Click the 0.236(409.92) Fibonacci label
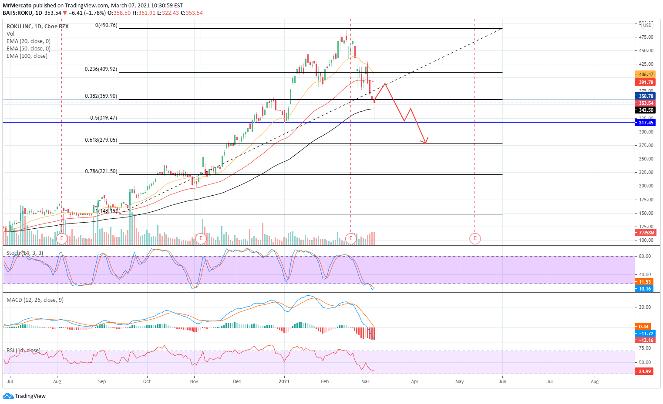663x404 pixels. [101, 69]
